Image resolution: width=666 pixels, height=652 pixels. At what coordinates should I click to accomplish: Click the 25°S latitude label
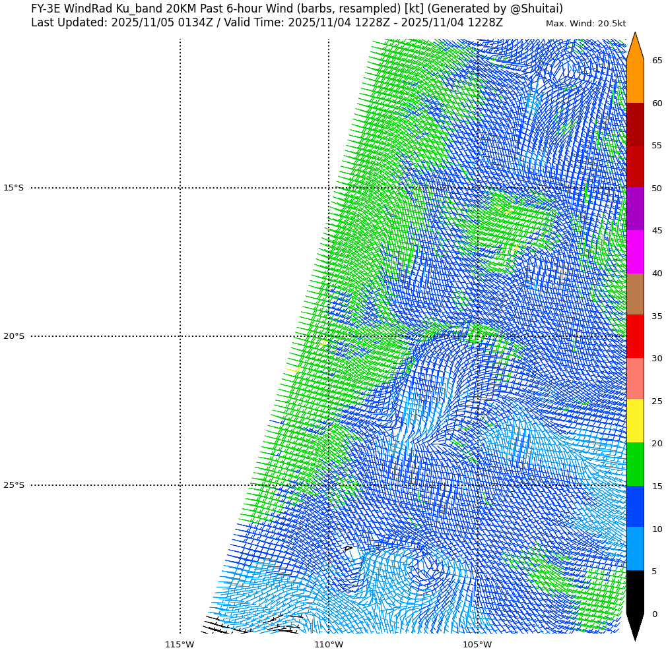coord(13,485)
